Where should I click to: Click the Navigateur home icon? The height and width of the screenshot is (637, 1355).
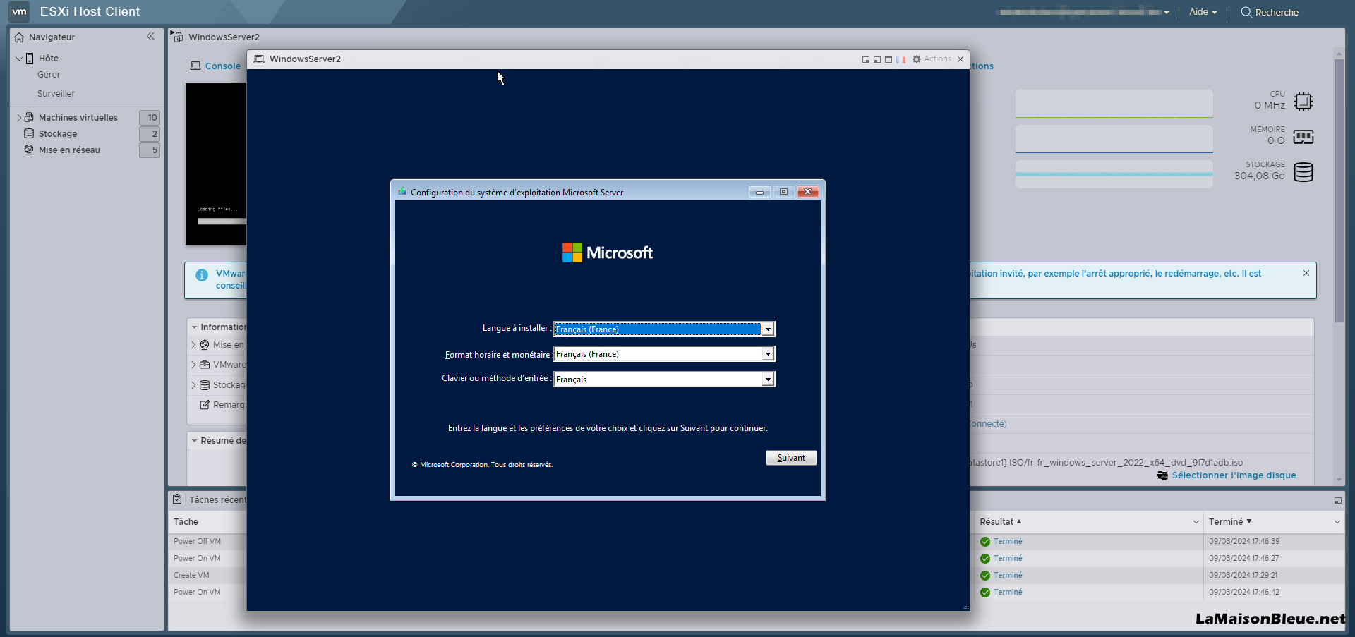pos(19,37)
